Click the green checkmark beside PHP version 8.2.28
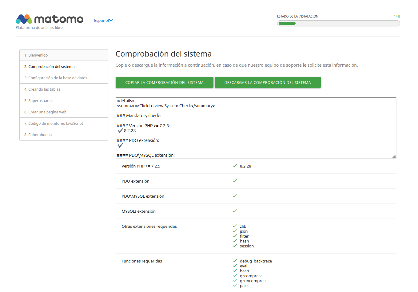Screen dimensions: 418x292 (235, 166)
